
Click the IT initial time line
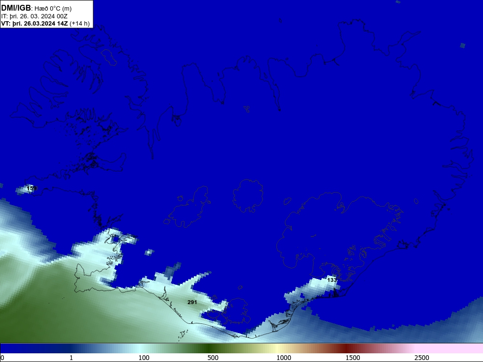34,16
